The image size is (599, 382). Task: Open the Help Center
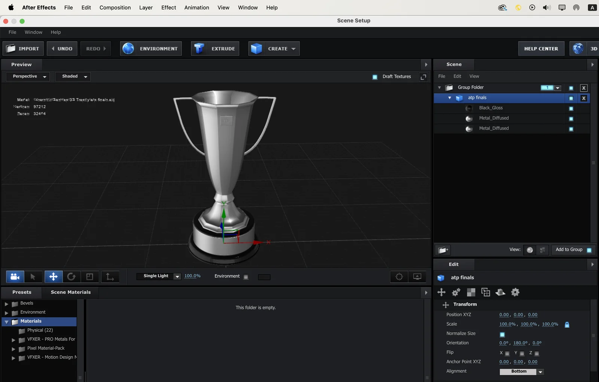pyautogui.click(x=541, y=48)
